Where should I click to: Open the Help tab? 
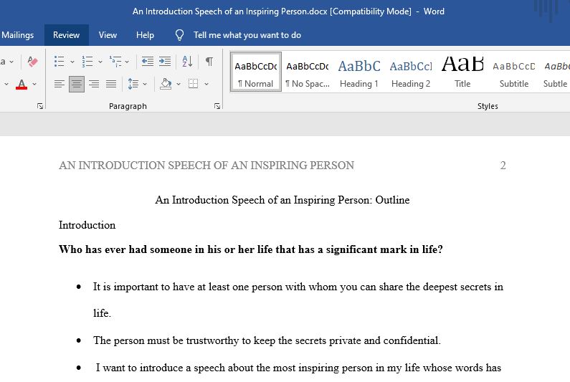[x=145, y=35]
